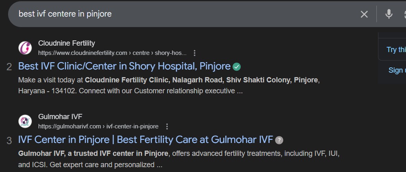The width and height of the screenshot is (406, 172).
Task: Open 'Best IVF Clinic/Center in Shory Hospital, Pinjore' link
Action: (x=124, y=66)
